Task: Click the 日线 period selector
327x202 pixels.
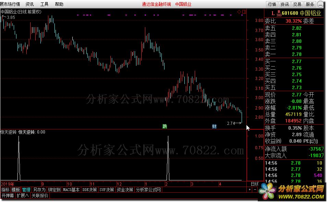Action: tap(255, 184)
